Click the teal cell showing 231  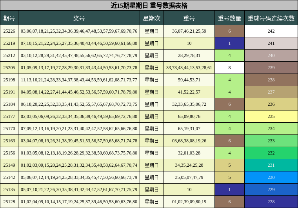(x=271, y=165)
